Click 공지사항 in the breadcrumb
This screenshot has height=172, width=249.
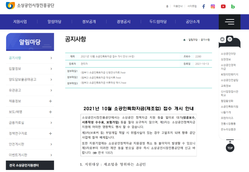205,40
